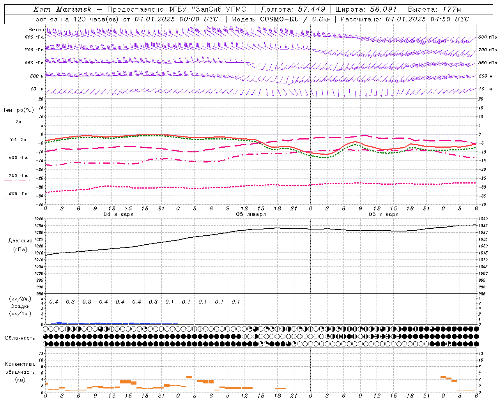The image size is (499, 399).
Task: Click the Рассчитано: 04.01.2025 04:50 UTC timestamp
Action: click(x=405, y=19)
